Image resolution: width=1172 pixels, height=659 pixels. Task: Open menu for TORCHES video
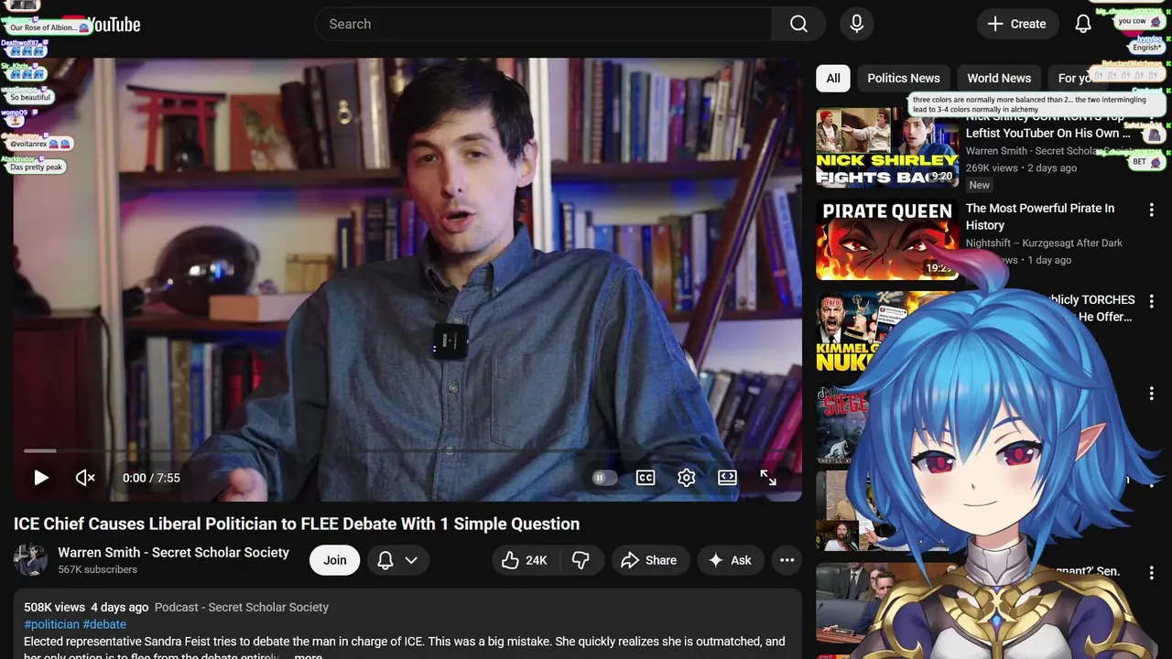1152,301
